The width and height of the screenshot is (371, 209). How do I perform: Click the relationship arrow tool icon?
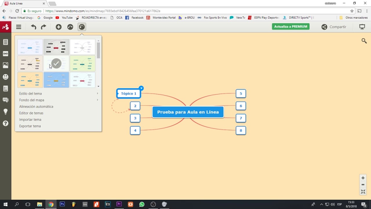[70, 27]
